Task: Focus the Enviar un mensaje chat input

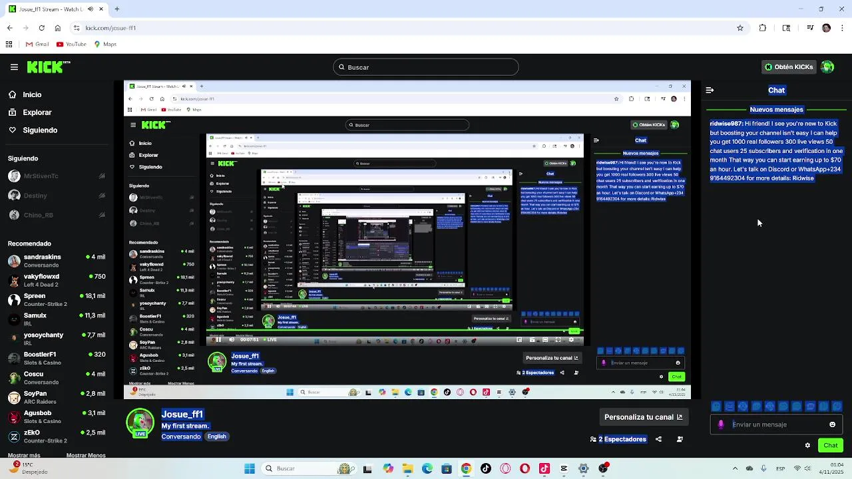Action: click(776, 424)
